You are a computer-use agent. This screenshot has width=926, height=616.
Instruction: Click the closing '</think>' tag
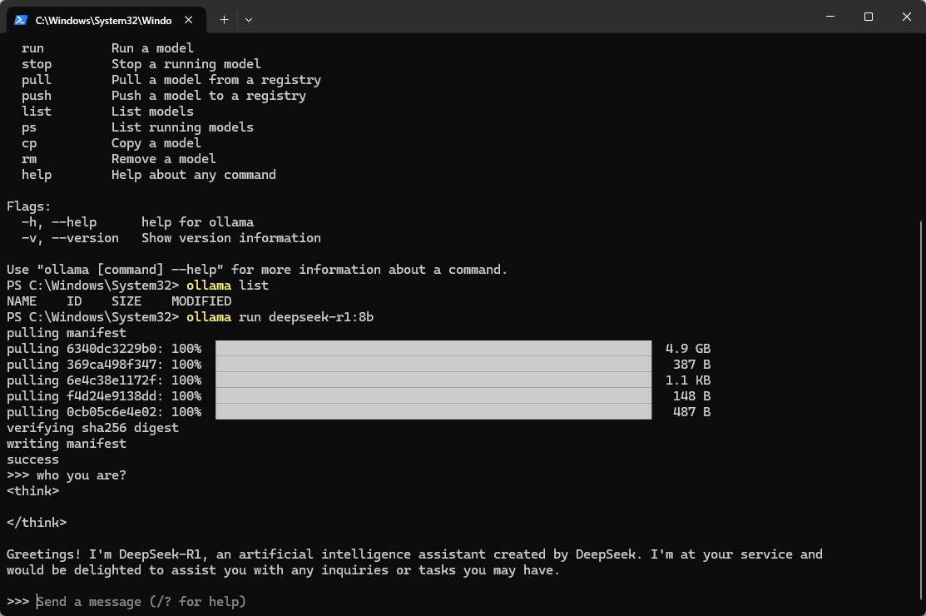click(x=37, y=523)
